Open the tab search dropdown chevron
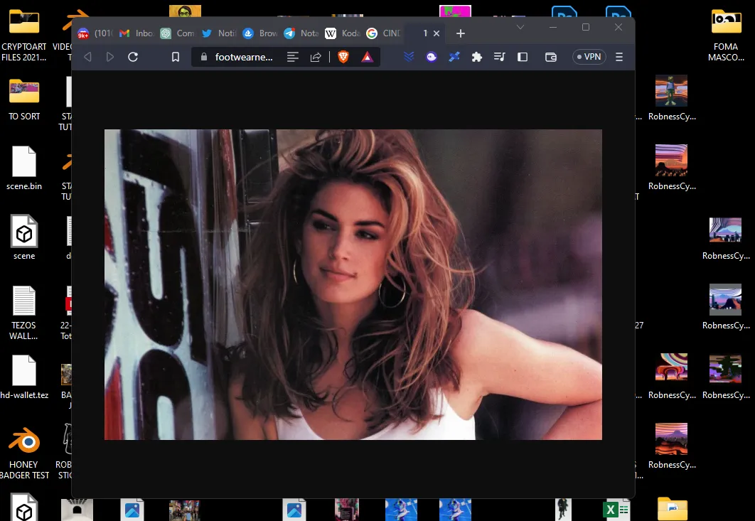Viewport: 755px width, 521px height. click(520, 27)
